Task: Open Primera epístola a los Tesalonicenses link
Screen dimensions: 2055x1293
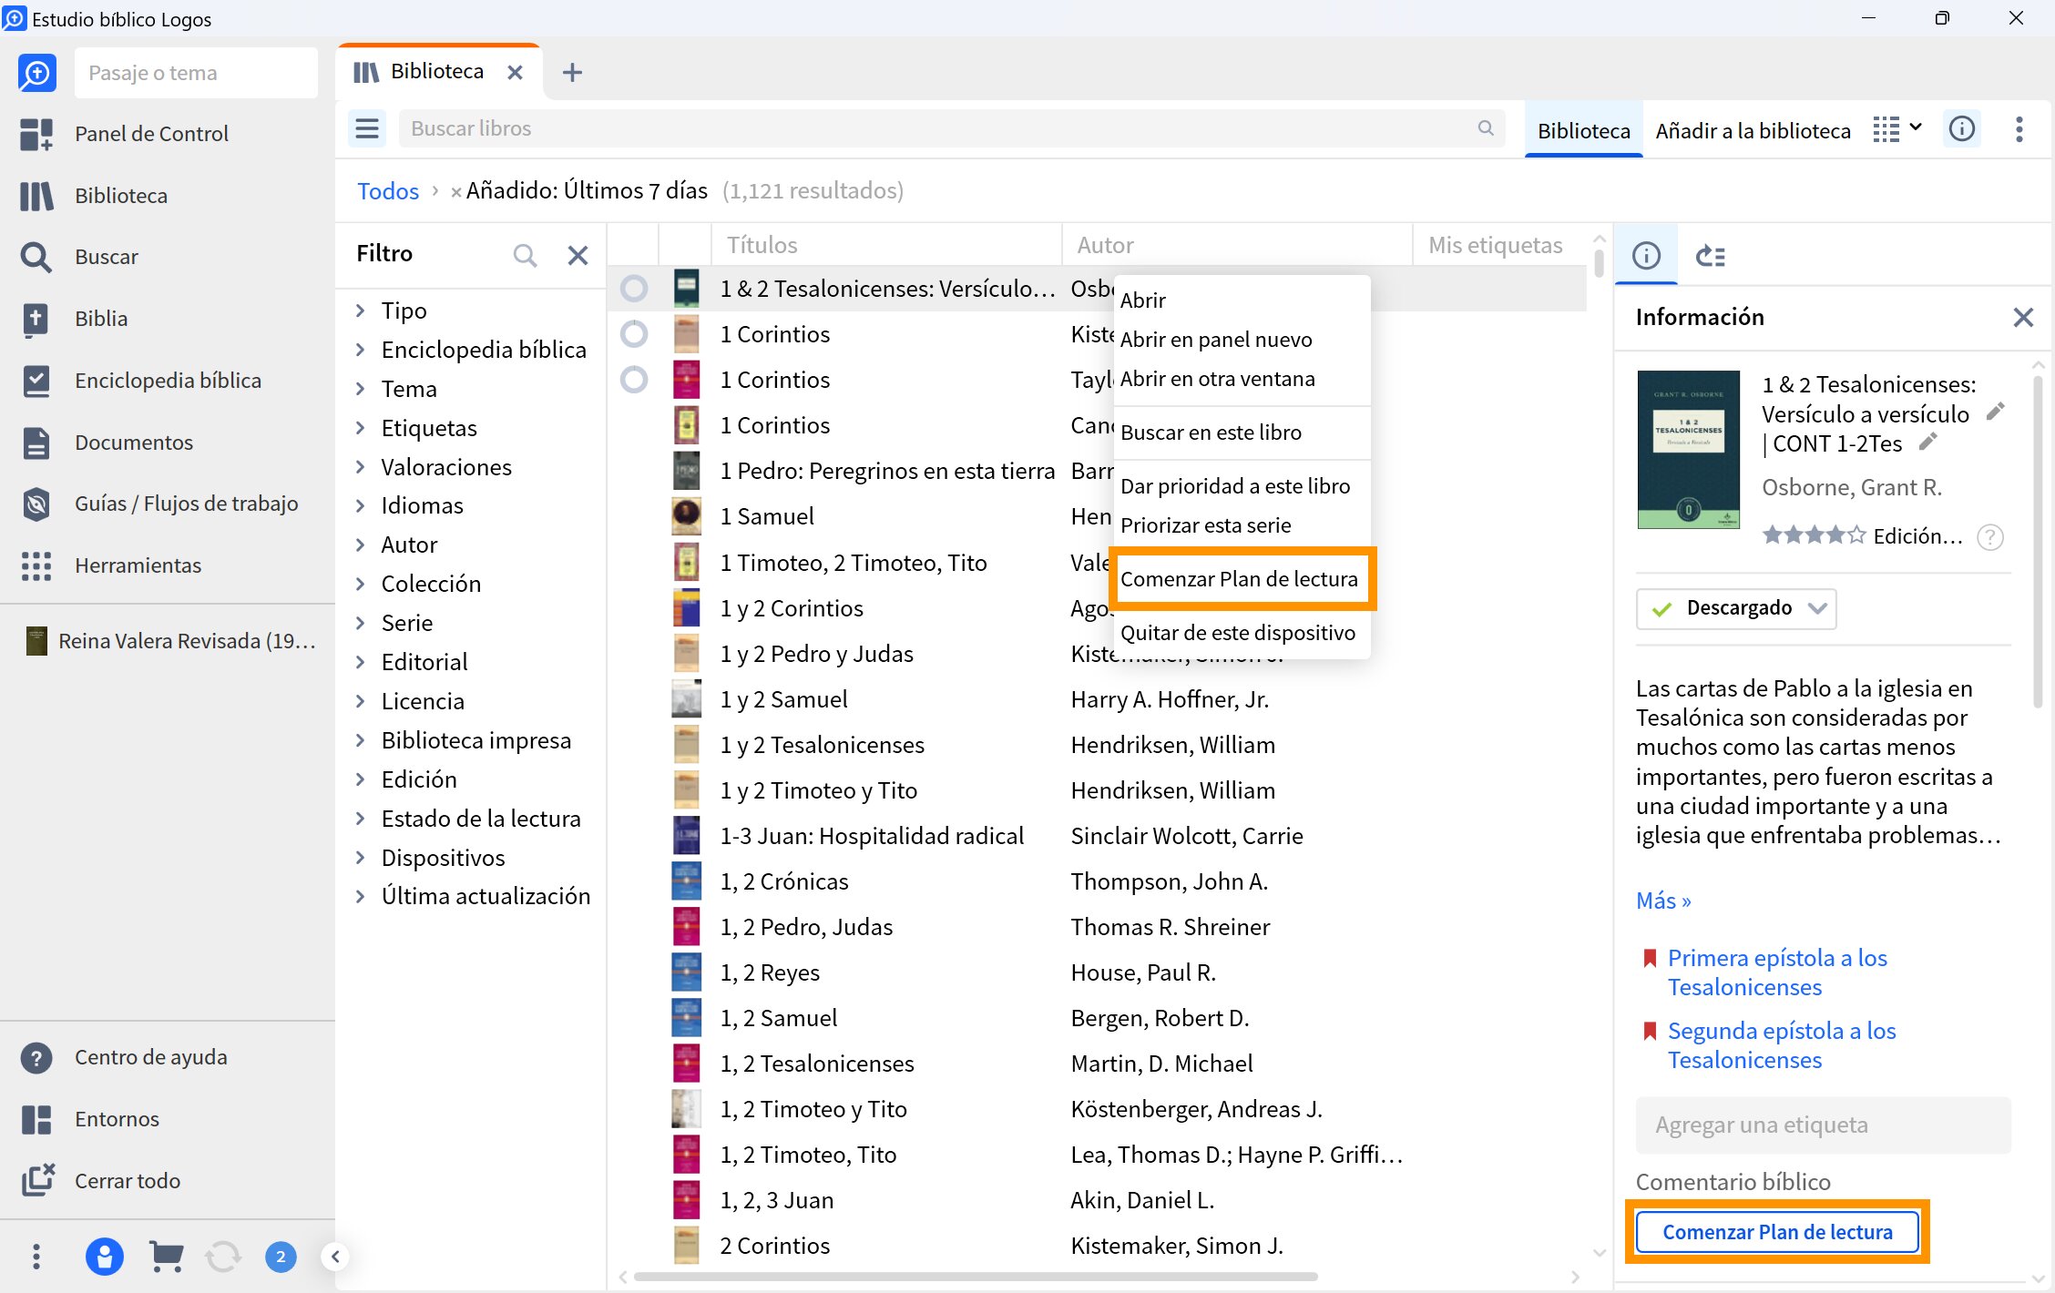Action: pyautogui.click(x=1776, y=972)
